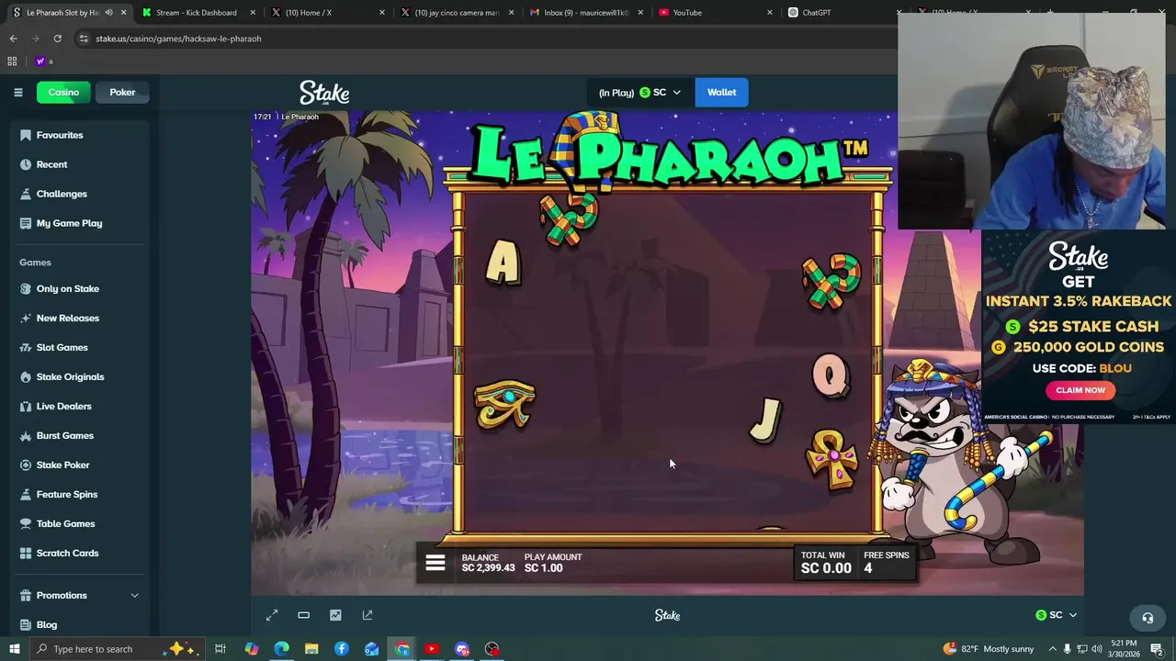Viewport: 1176px width, 661px height.
Task: Open the notification center icon
Action: point(1157,649)
